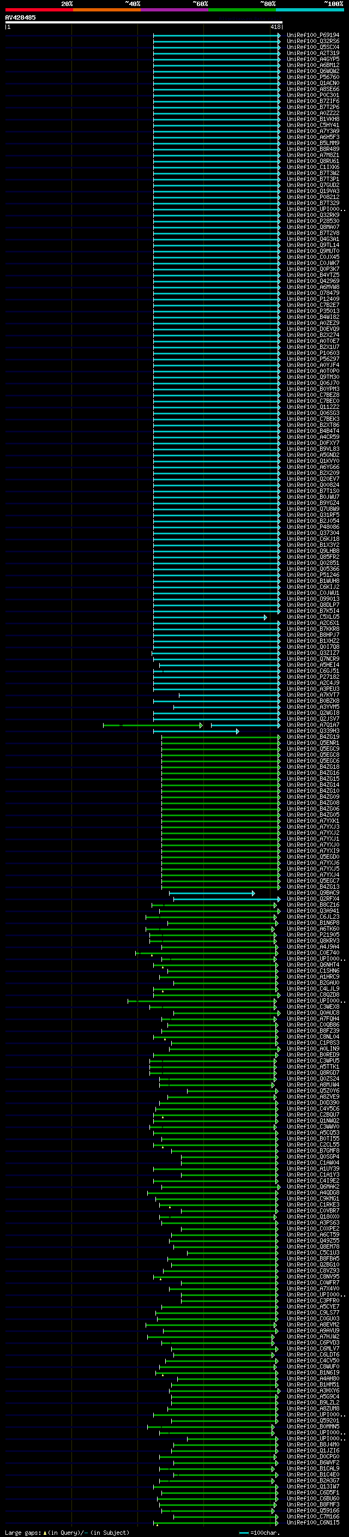
Task: Select hit label UniRef100_B8FBA5
Action: [312, 1259]
